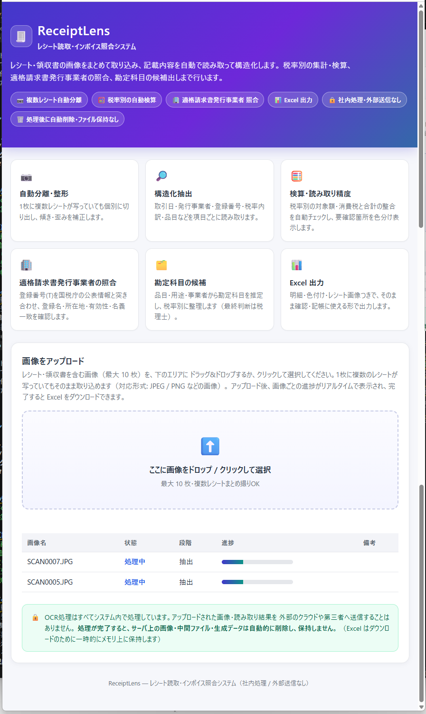
Task: Click the 画像名 column header
Action: [37, 543]
